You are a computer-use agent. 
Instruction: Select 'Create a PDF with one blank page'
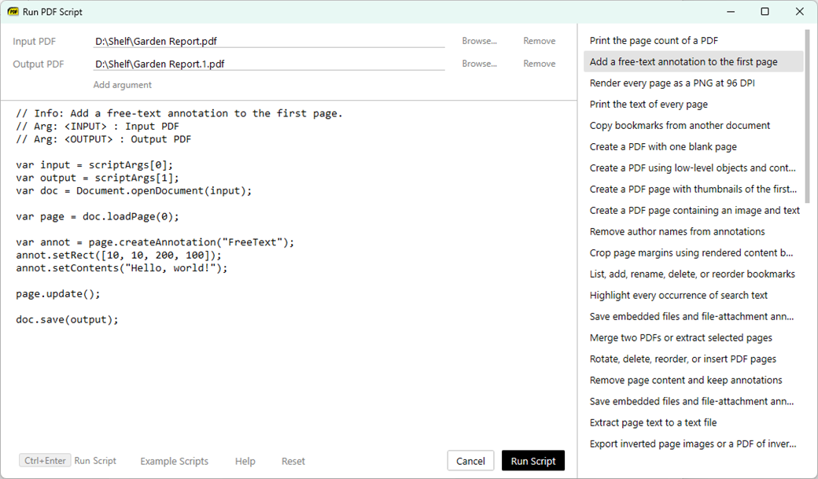click(693, 146)
